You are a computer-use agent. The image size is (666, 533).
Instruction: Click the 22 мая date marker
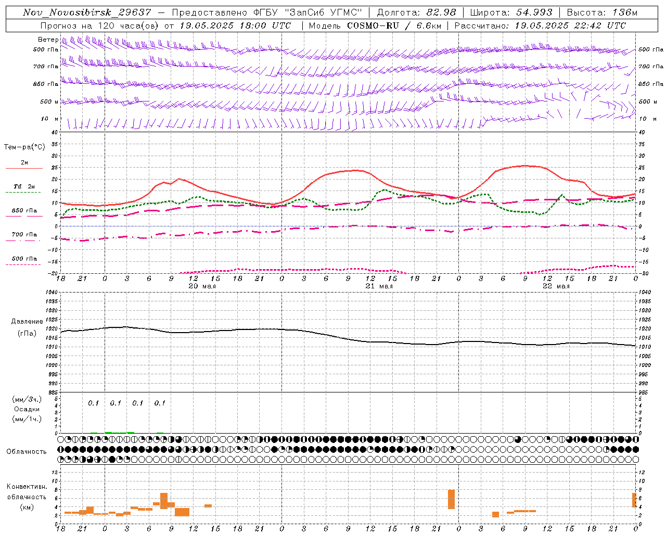(556, 286)
